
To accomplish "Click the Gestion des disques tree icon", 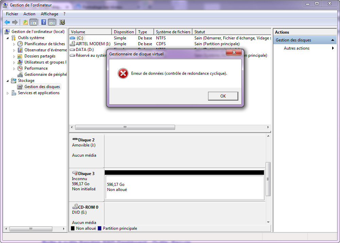I will pyautogui.click(x=20, y=87).
